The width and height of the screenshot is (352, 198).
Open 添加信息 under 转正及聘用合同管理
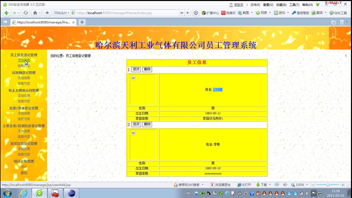pos(24,96)
